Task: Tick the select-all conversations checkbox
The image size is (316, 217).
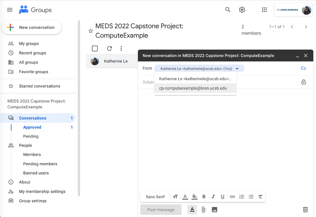Action: coord(95,48)
